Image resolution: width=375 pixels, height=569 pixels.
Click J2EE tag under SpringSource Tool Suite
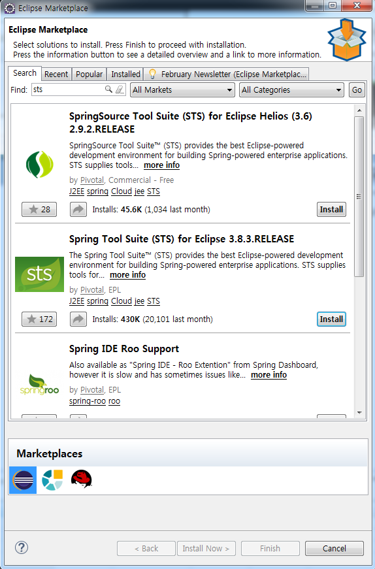tap(76, 191)
